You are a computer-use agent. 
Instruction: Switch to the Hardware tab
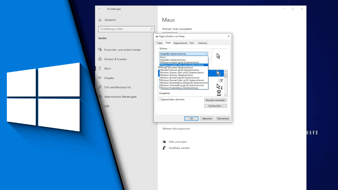point(202,43)
